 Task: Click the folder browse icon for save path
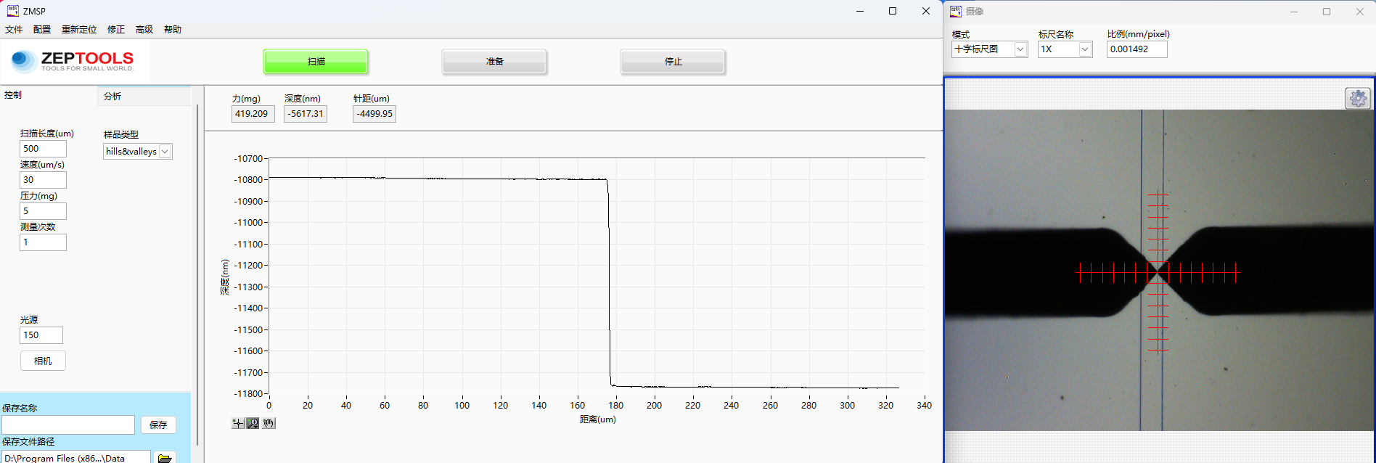tap(165, 458)
